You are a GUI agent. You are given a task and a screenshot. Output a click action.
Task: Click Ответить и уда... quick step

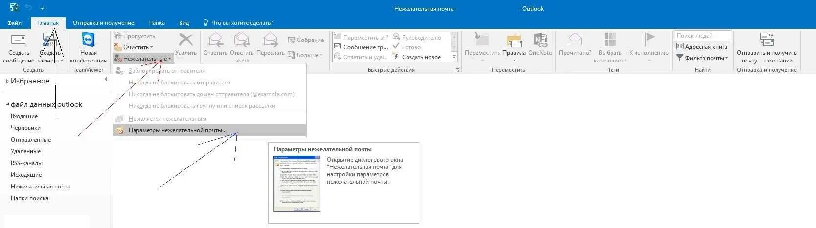[361, 57]
